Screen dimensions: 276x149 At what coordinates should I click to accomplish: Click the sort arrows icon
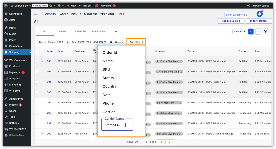pyautogui.click(x=258, y=32)
